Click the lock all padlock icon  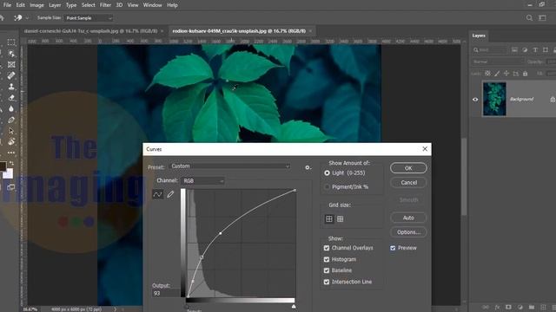[525, 73]
